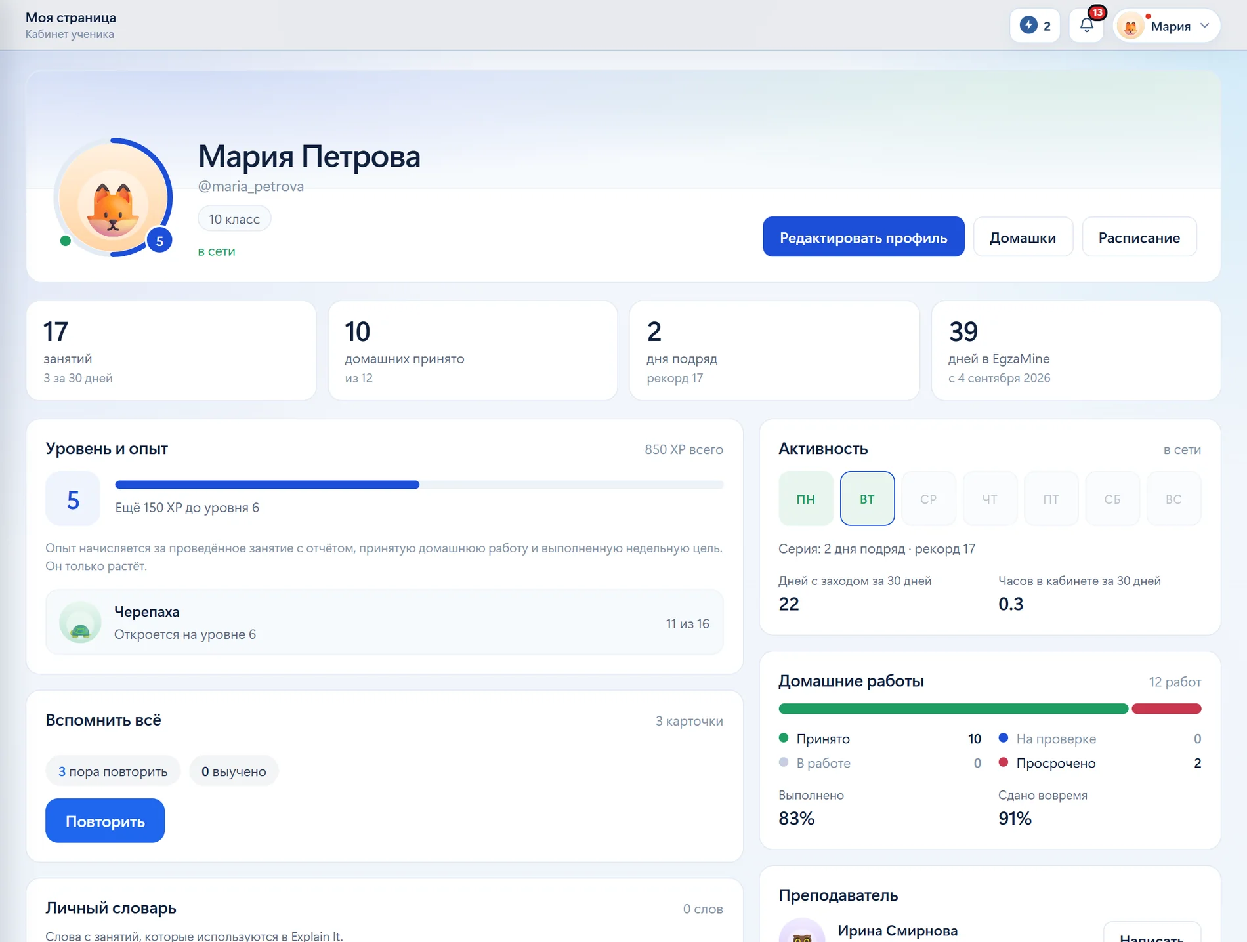Open the Черепаха unlock row
Image resolution: width=1247 pixels, height=942 pixels.
pyautogui.click(x=385, y=623)
